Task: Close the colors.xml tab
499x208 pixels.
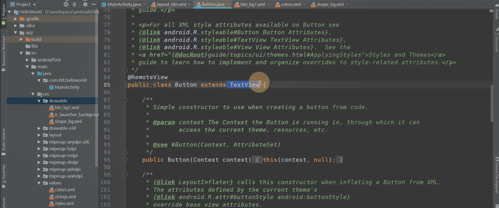Action: (304, 5)
